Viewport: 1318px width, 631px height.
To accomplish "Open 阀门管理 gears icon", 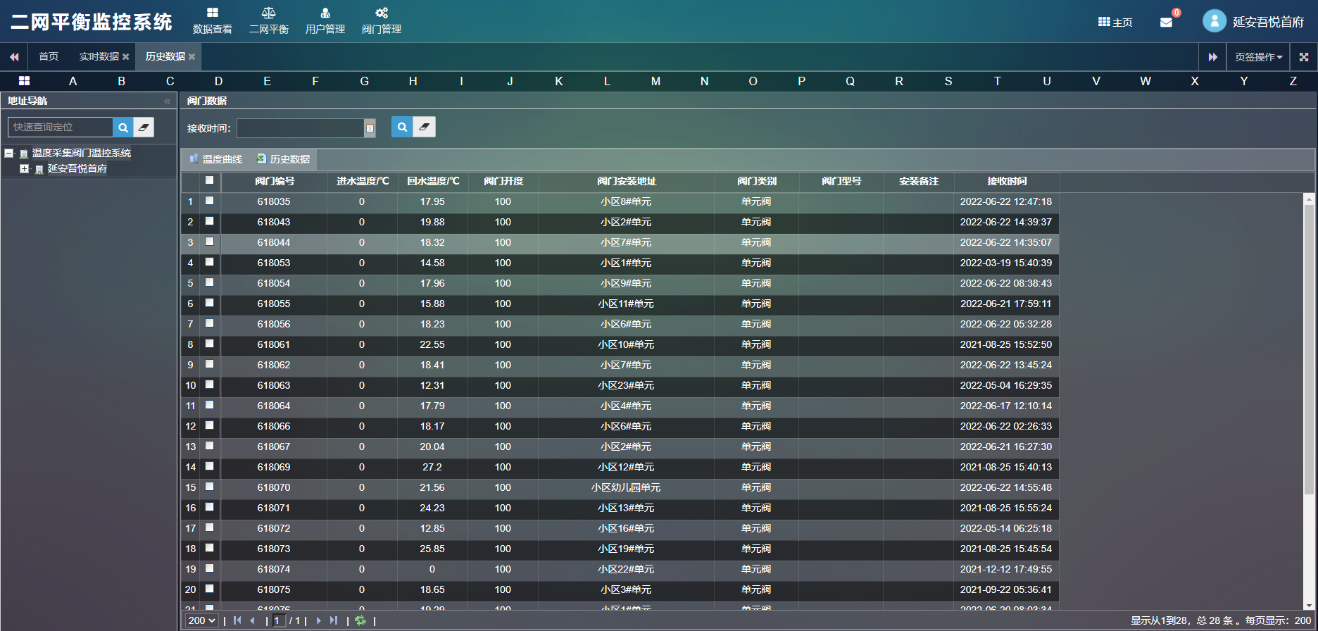I will click(x=382, y=13).
